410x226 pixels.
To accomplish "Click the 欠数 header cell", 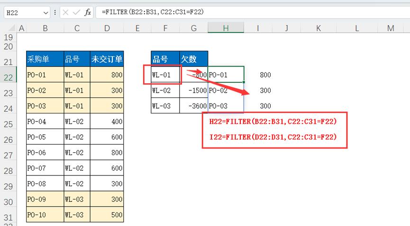I will pos(194,59).
